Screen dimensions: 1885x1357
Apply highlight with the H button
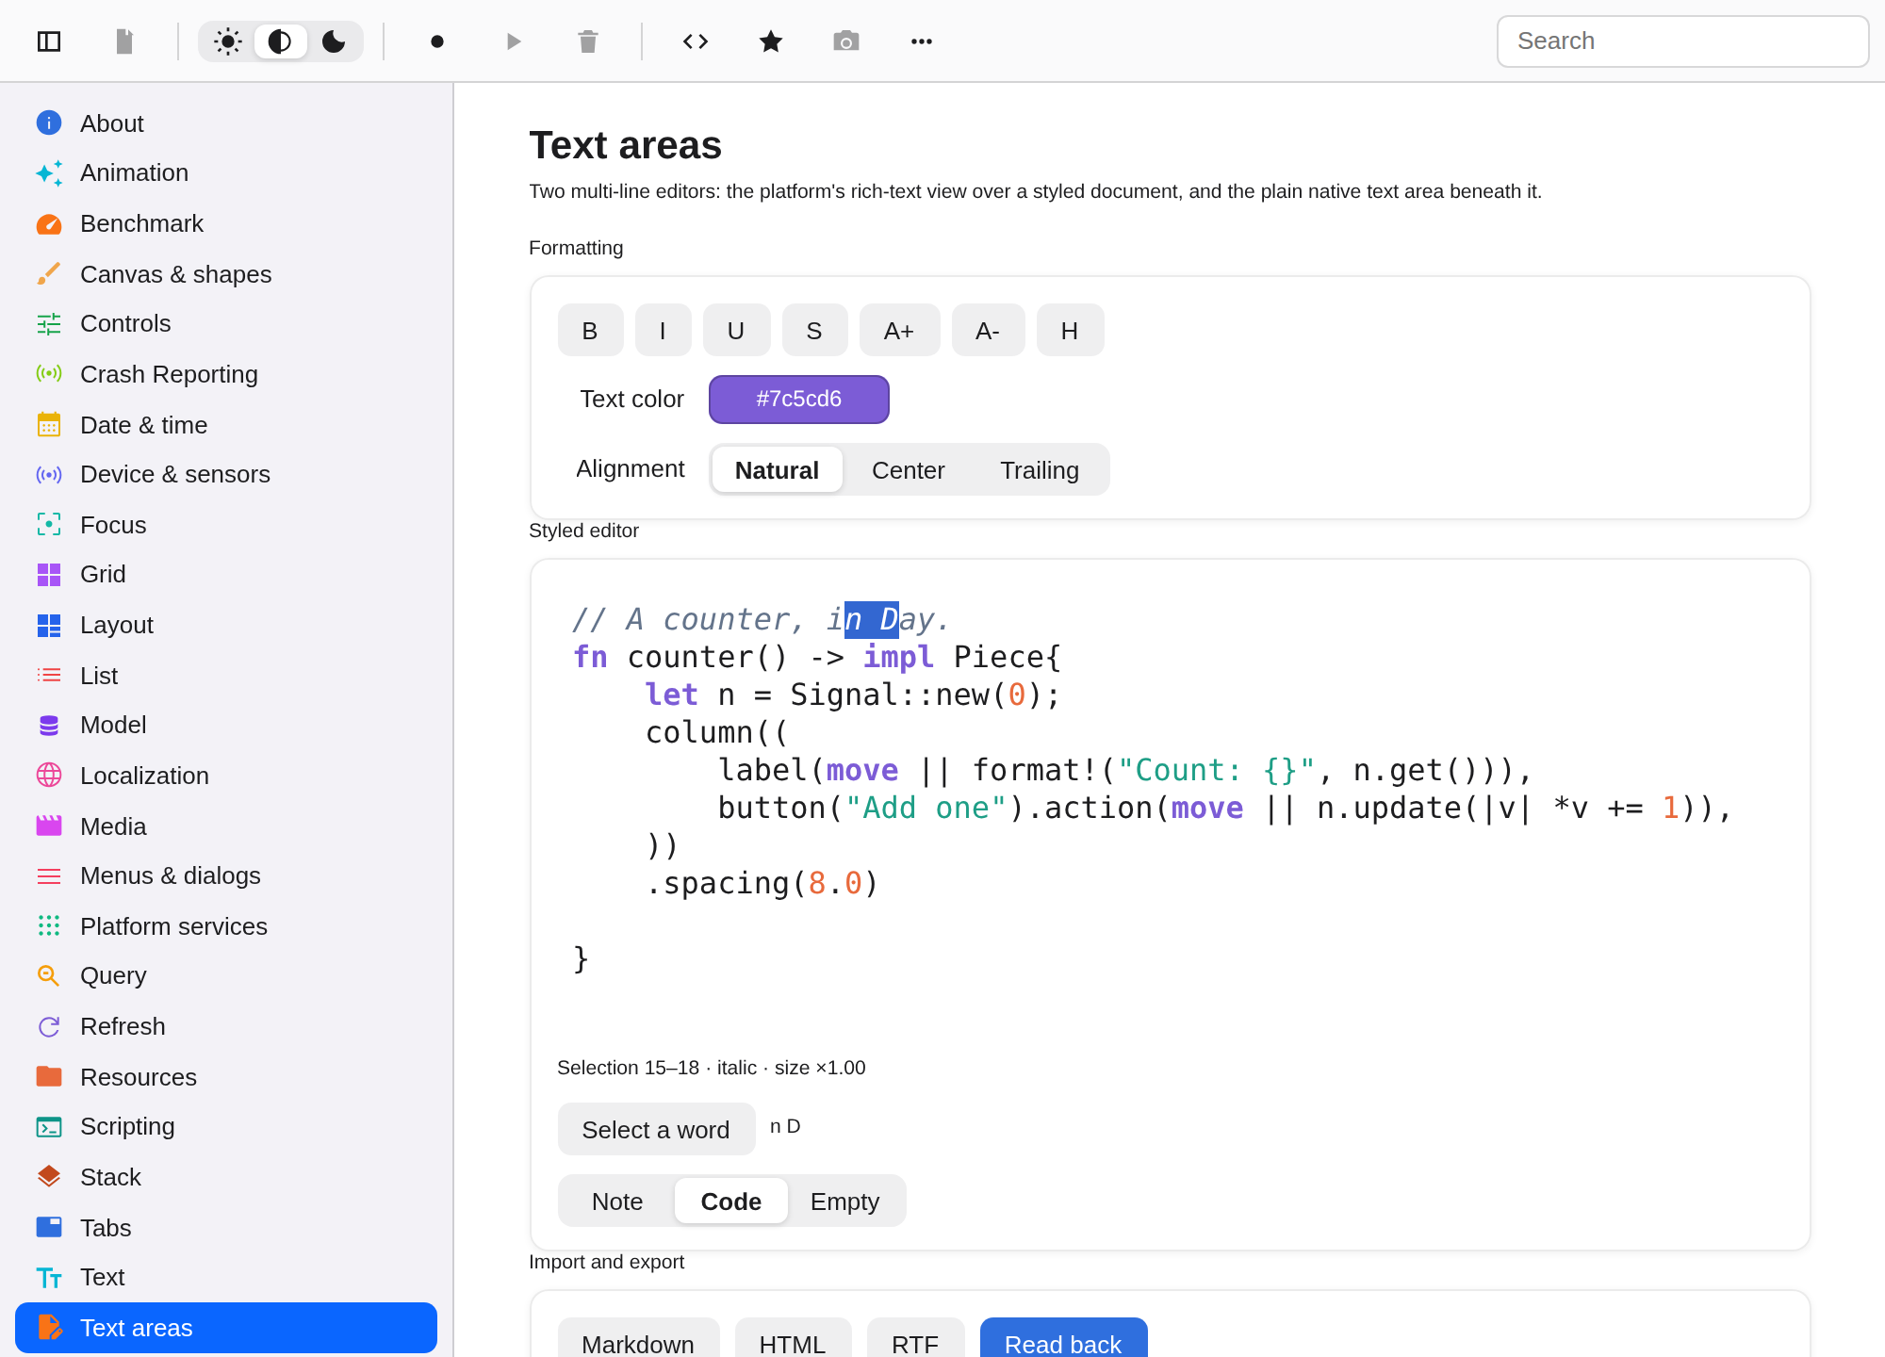click(1070, 331)
